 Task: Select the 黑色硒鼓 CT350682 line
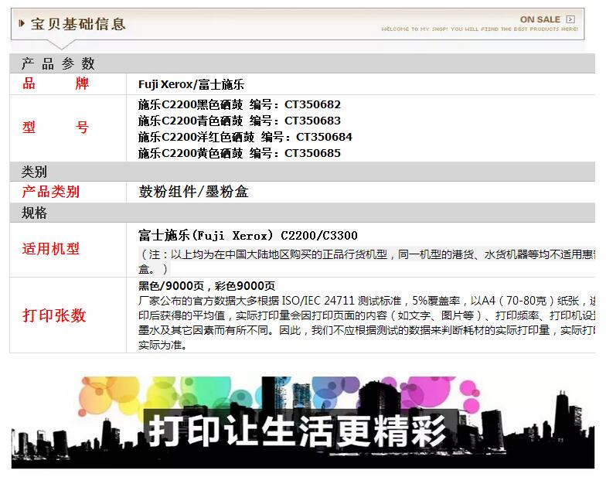tap(240, 104)
